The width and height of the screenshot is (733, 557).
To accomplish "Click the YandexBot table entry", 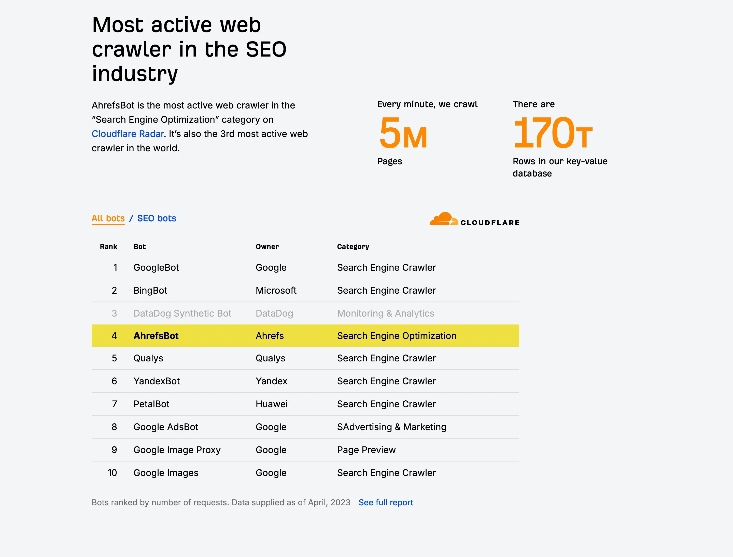I will coord(157,381).
